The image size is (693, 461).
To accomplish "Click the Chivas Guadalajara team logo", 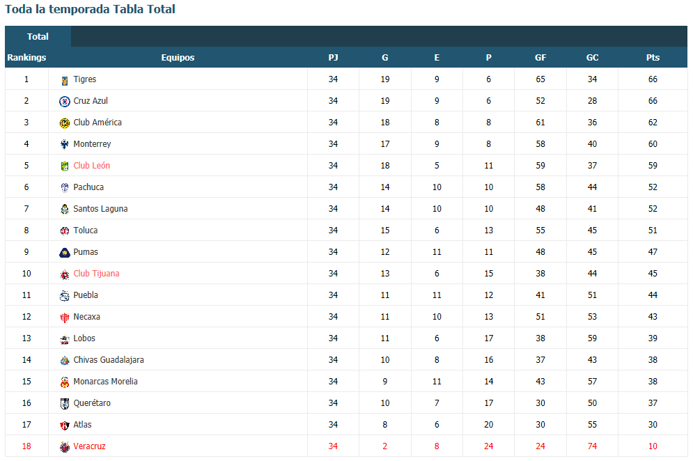I will tap(65, 361).
